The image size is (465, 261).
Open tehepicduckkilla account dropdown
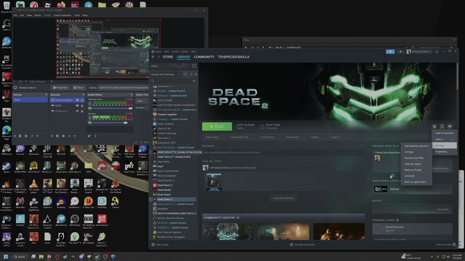click(419, 51)
